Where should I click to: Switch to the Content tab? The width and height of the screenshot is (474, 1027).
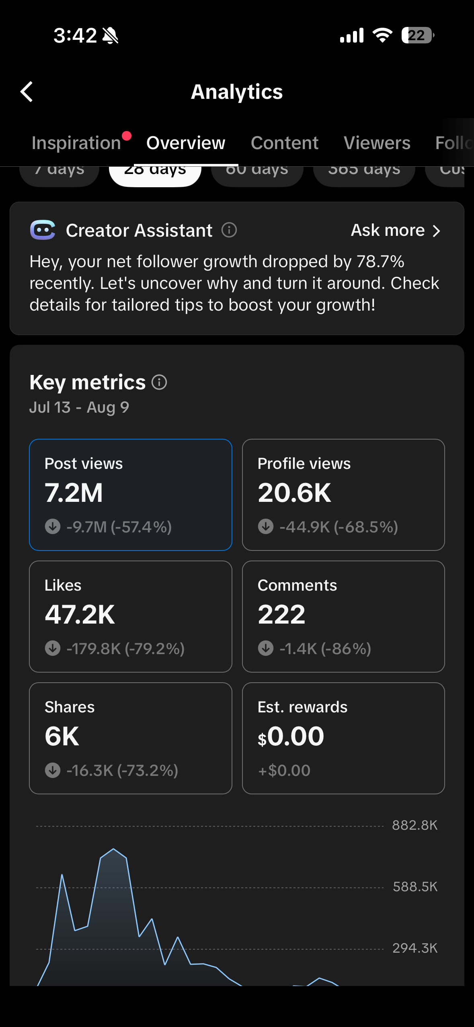coord(285,143)
